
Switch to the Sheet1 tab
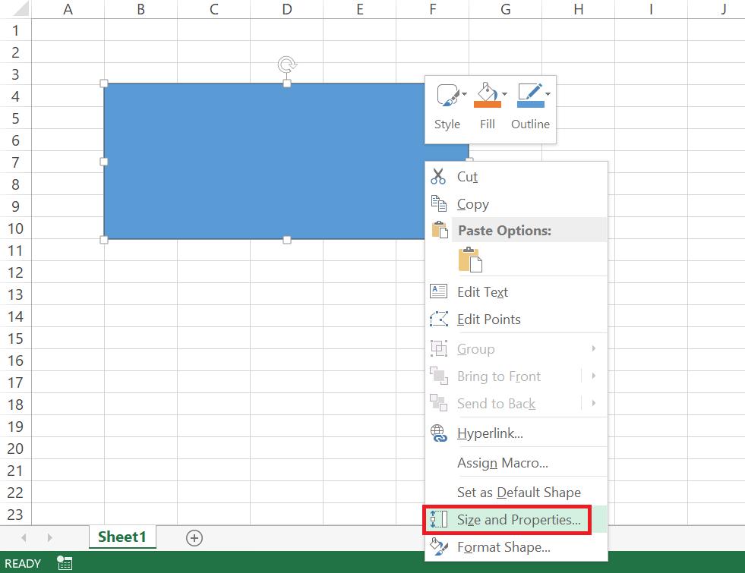point(122,537)
